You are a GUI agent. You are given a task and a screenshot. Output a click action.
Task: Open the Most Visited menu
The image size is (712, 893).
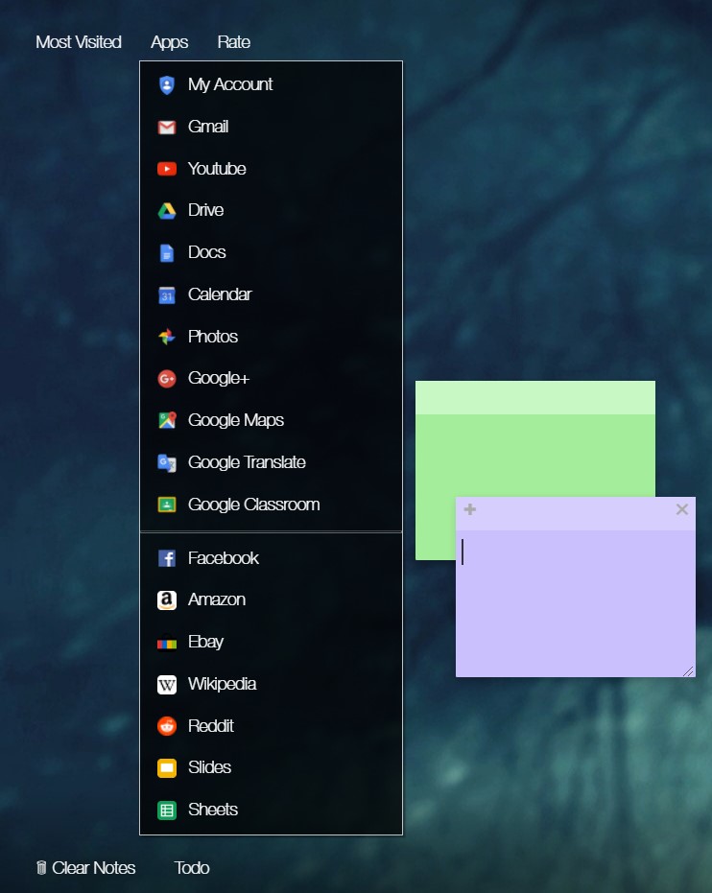click(x=78, y=42)
